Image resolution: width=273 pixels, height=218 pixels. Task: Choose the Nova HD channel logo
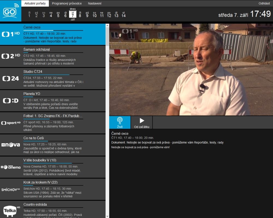(x=11, y=145)
